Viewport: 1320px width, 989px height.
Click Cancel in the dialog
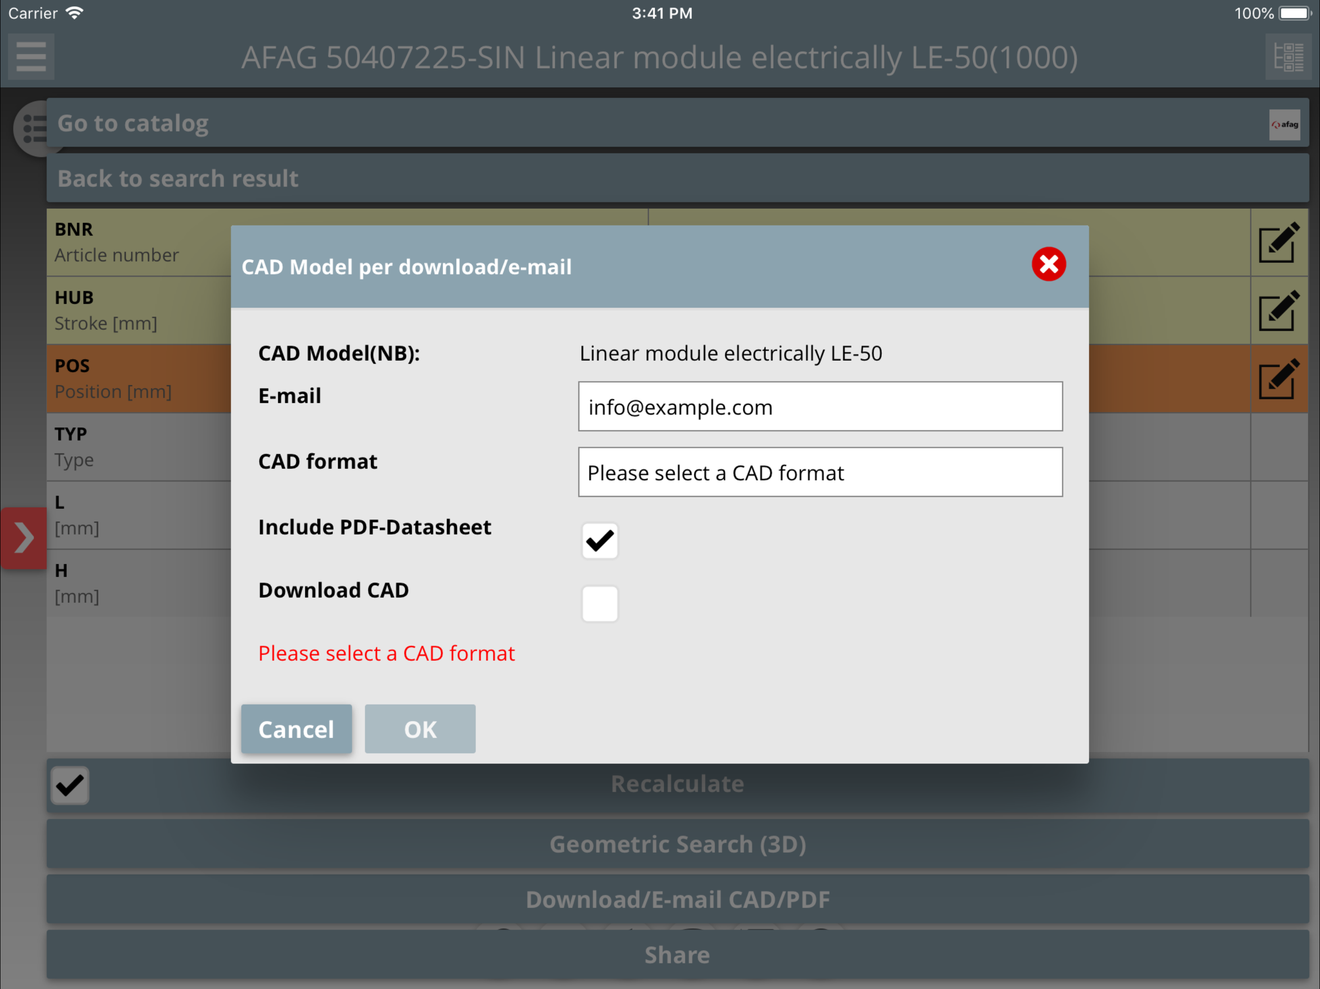coord(297,729)
